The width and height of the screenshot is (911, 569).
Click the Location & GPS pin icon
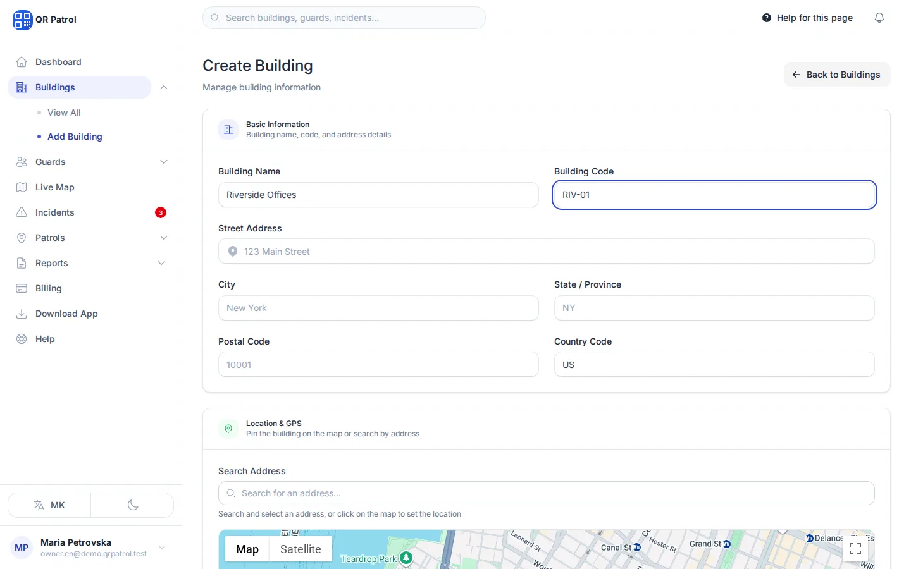pos(228,429)
